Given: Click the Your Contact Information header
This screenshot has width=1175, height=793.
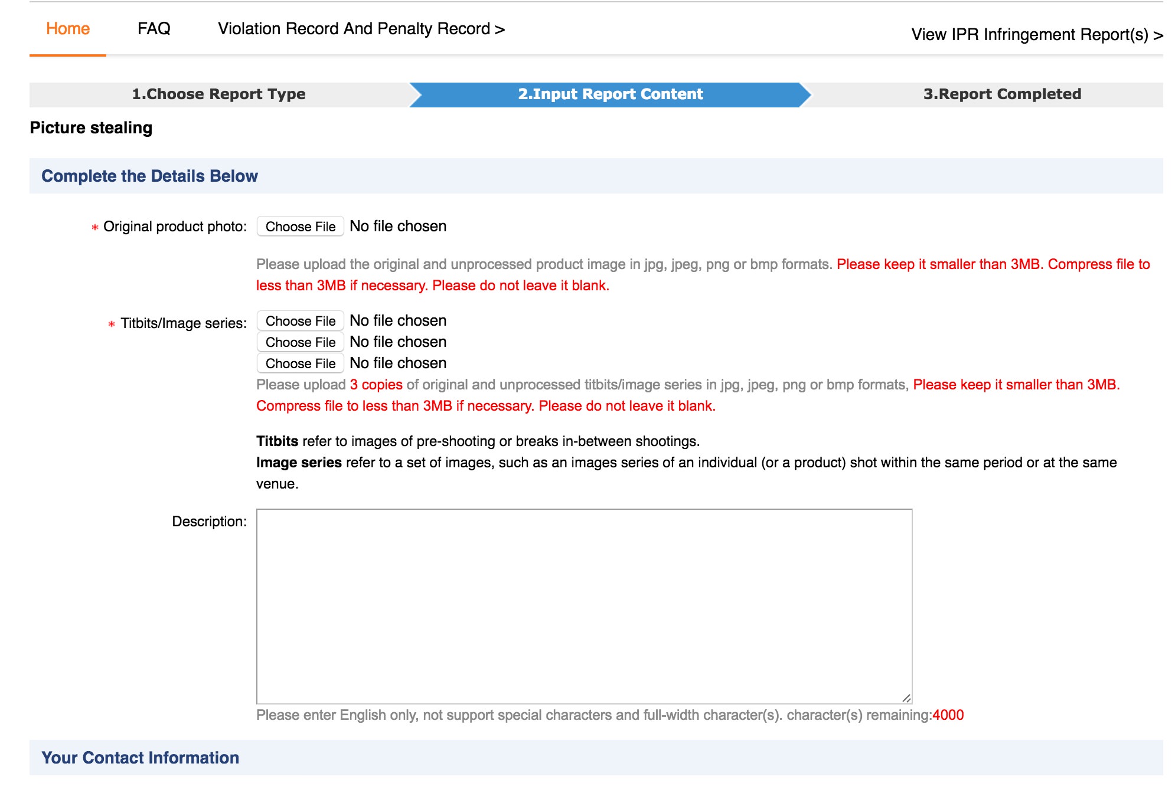Looking at the screenshot, I should (x=140, y=758).
